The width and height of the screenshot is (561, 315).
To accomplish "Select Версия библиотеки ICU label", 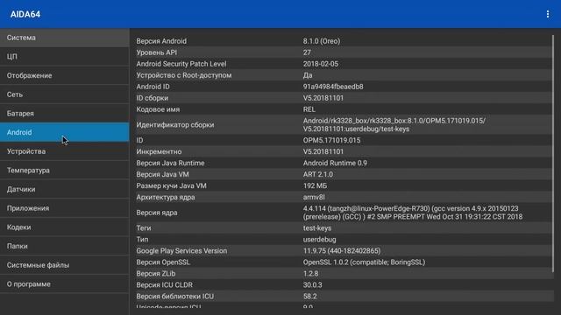I will pos(175,297).
